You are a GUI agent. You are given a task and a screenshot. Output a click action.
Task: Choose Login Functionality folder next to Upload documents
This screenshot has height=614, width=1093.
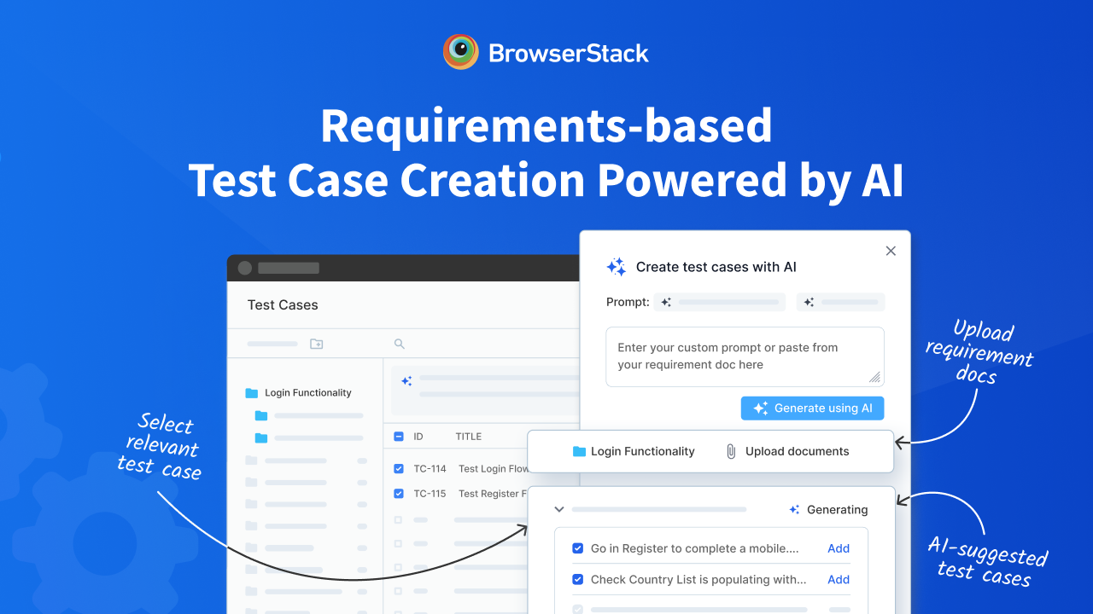point(634,451)
